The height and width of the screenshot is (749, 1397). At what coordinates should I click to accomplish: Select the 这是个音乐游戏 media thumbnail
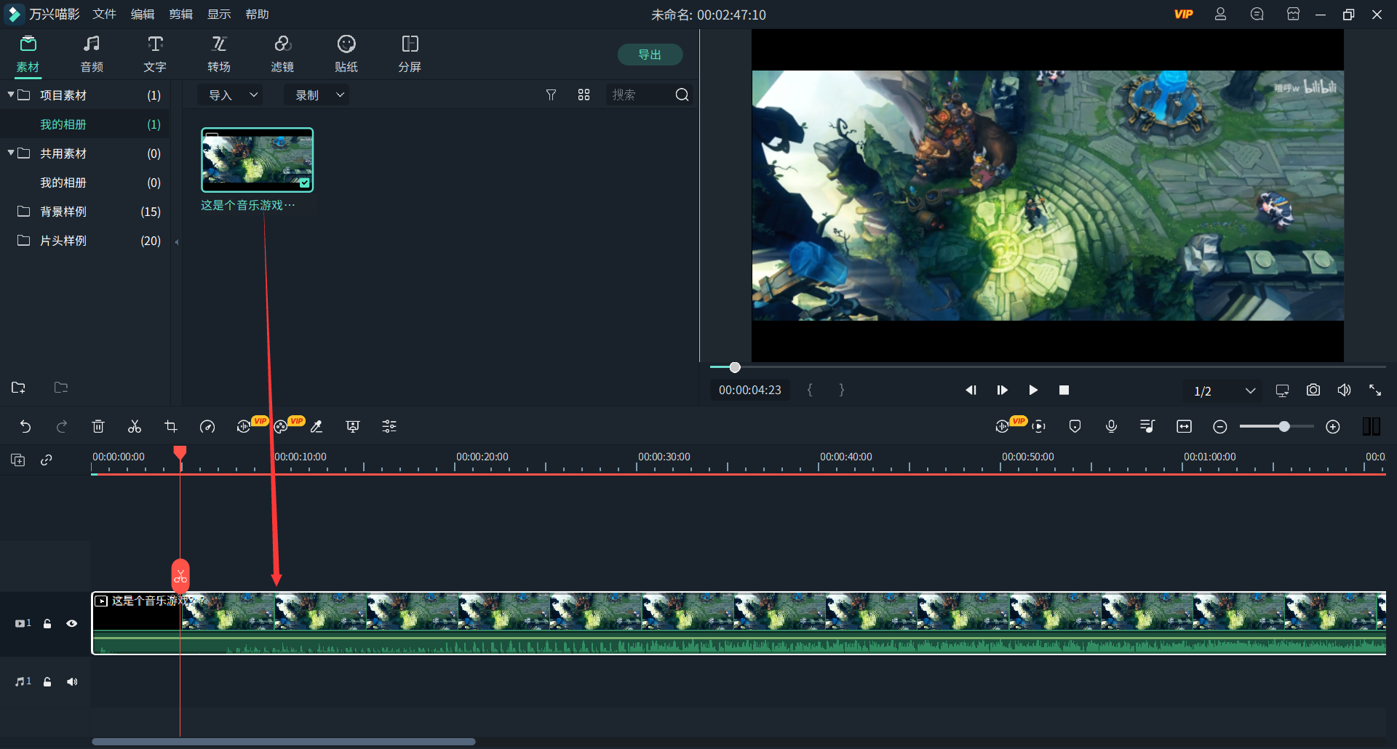pos(257,160)
